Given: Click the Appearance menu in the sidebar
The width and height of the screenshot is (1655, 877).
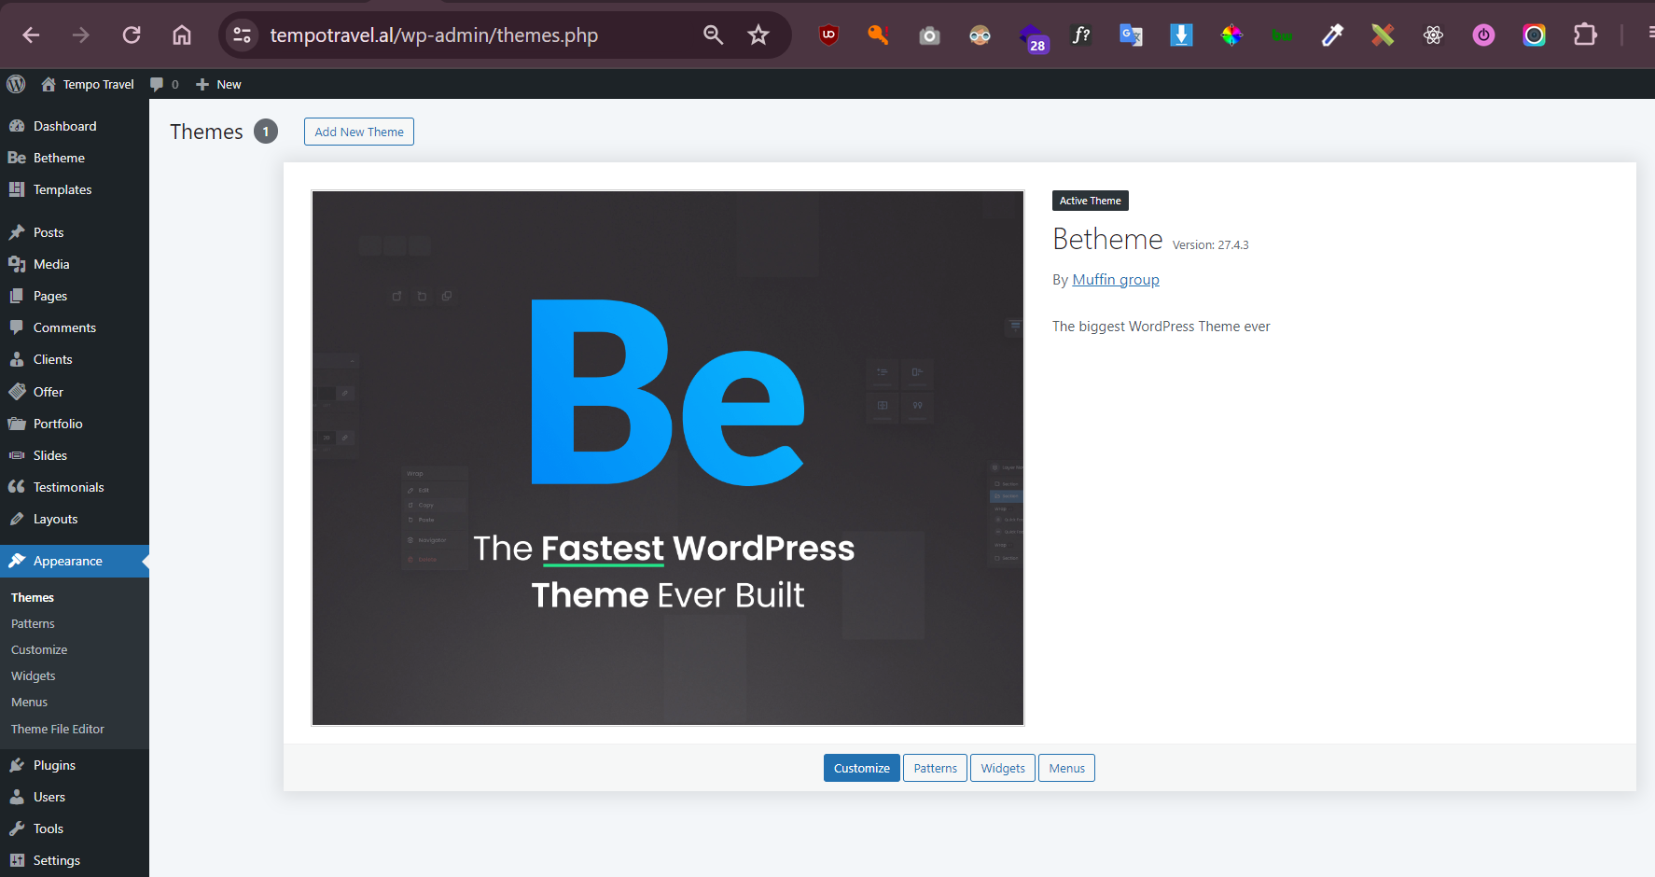Looking at the screenshot, I should [75, 561].
